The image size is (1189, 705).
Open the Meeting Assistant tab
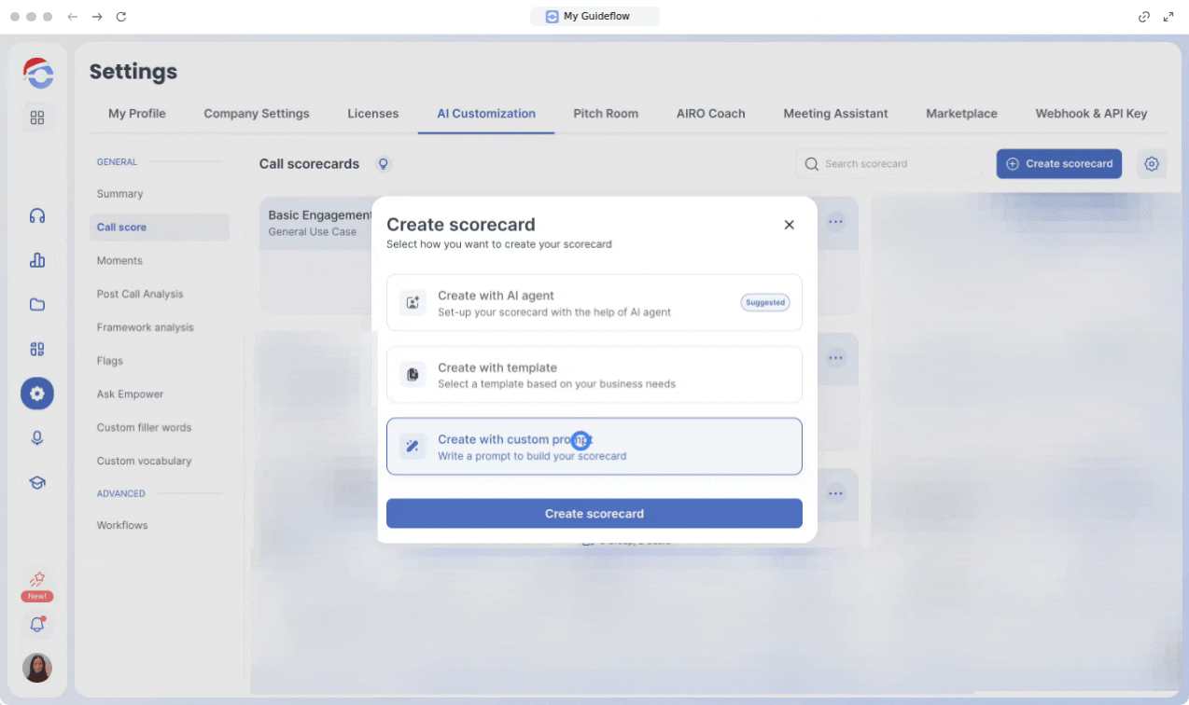pyautogui.click(x=835, y=114)
